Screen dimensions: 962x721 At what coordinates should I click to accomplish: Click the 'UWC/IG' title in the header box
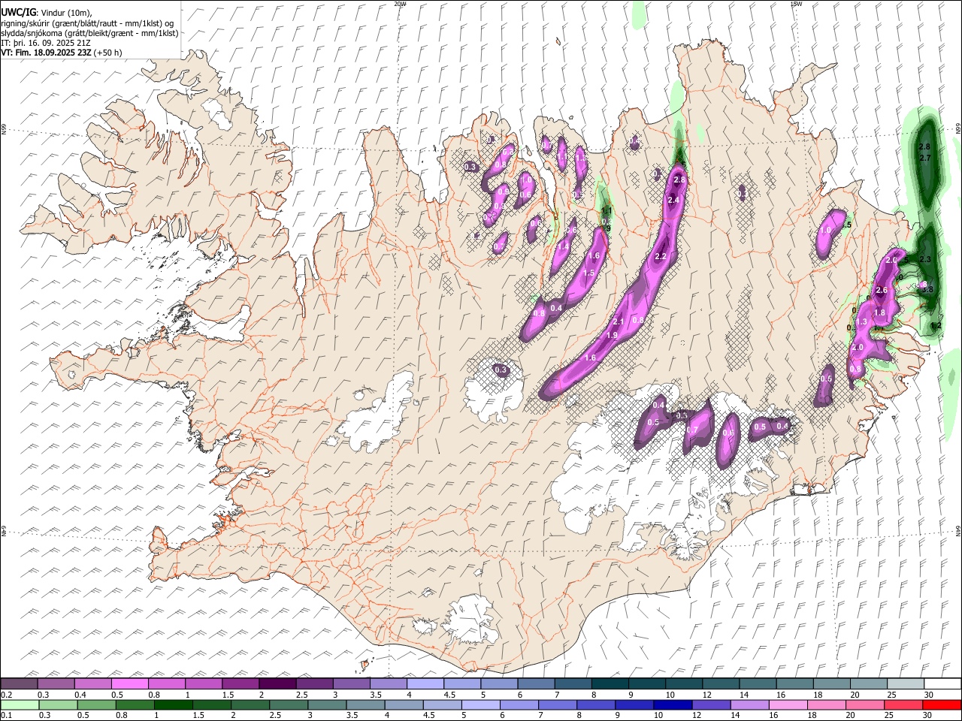click(18, 12)
